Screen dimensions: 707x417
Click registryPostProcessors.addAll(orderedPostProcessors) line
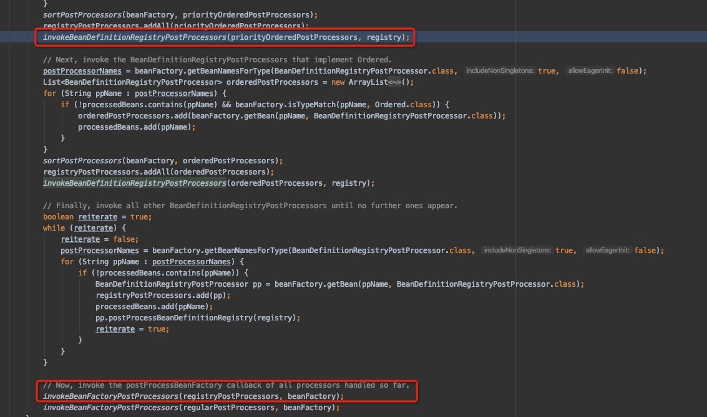158,172
